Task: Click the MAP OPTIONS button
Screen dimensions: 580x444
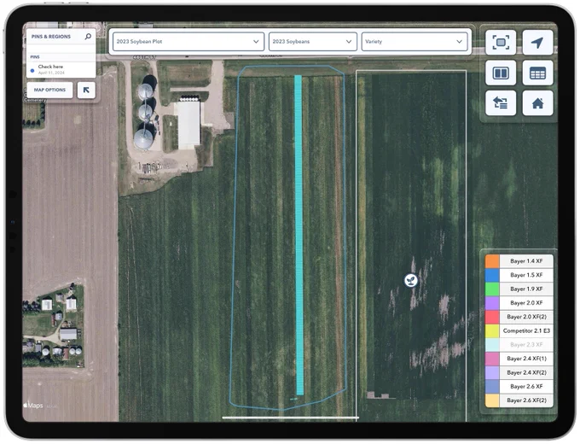Action: pyautogui.click(x=49, y=90)
